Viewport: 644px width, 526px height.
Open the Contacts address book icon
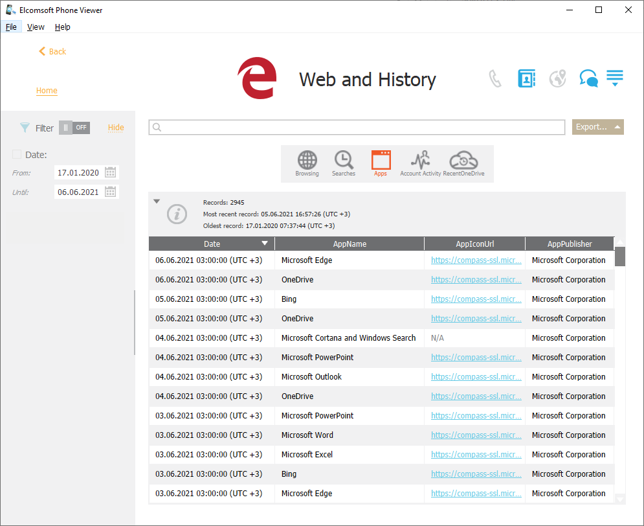(527, 78)
